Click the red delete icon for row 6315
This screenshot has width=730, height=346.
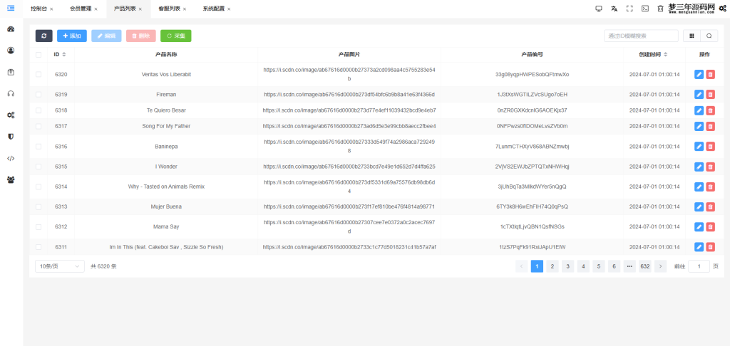pyautogui.click(x=710, y=167)
